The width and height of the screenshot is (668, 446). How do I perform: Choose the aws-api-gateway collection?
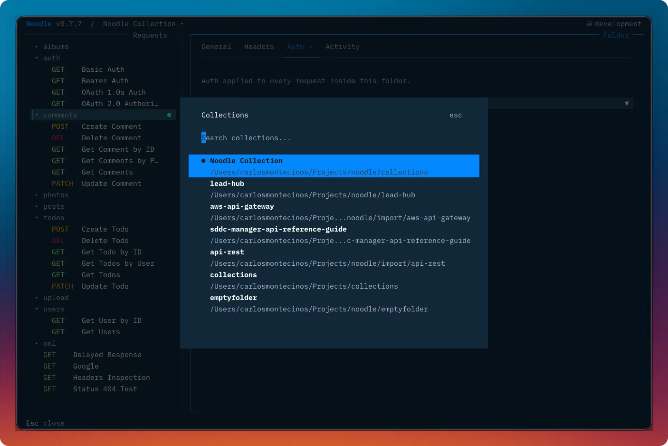click(x=334, y=212)
